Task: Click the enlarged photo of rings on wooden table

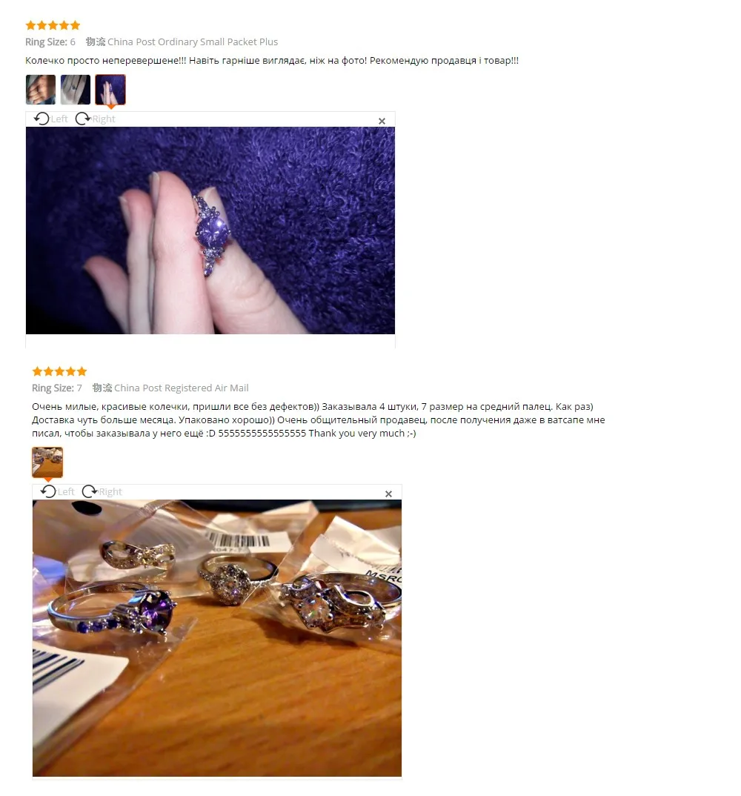Action: 216,638
